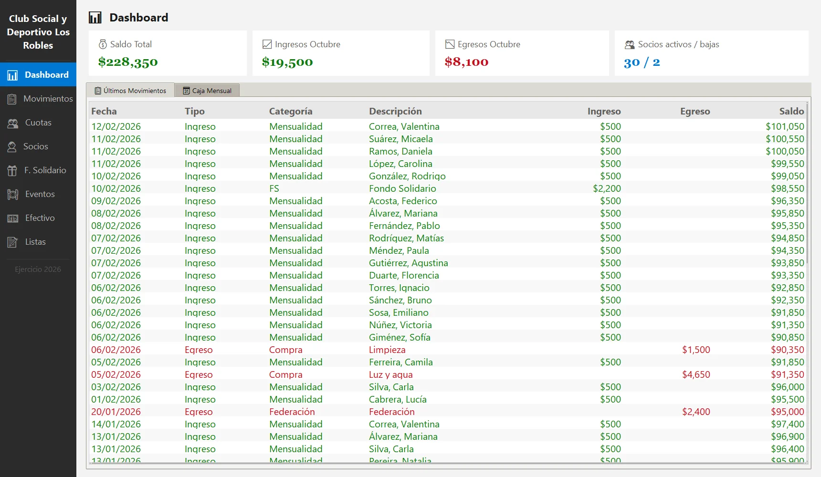
Task: Open Efectivo from the sidebar
Action: click(38, 218)
